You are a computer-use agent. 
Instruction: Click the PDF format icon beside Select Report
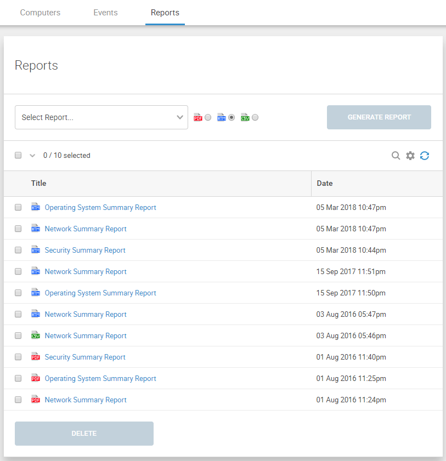pos(197,117)
